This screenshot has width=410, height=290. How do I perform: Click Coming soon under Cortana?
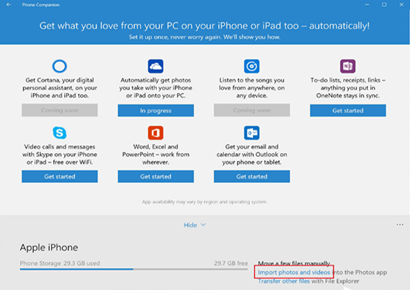60,110
